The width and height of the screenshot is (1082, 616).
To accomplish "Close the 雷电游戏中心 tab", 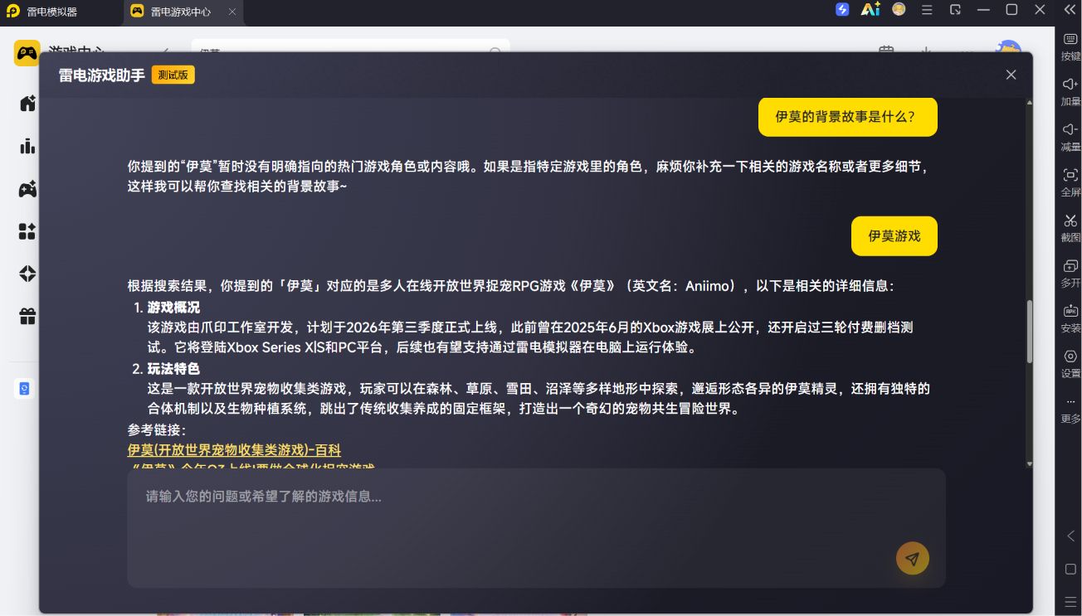I will tap(232, 12).
